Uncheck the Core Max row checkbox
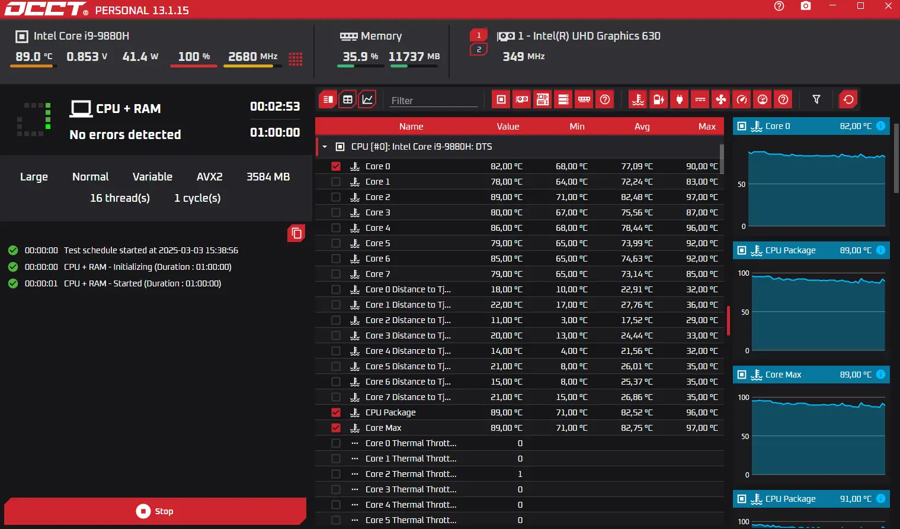Screen dimensions: 900x529 coord(336,428)
